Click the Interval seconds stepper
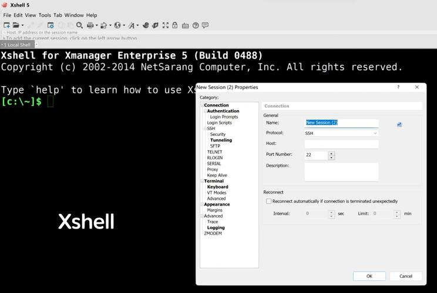 point(331,214)
